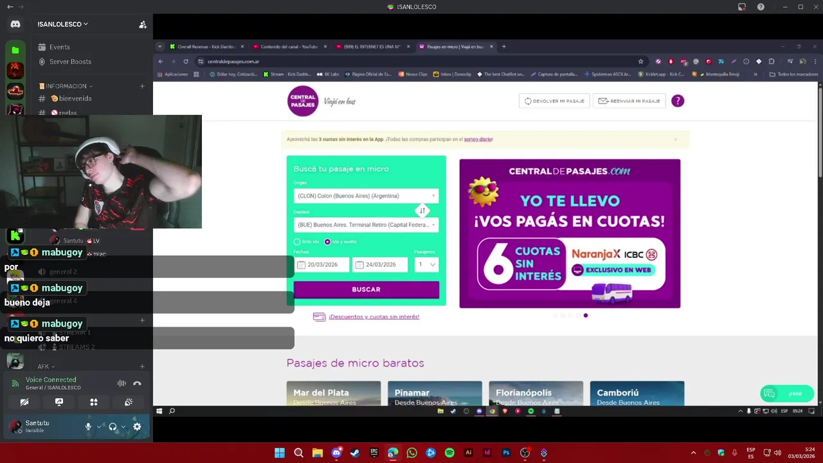This screenshot has height=463, width=823.
Task: Switch to the Contenido del canal YouTube tab
Action: [289, 46]
